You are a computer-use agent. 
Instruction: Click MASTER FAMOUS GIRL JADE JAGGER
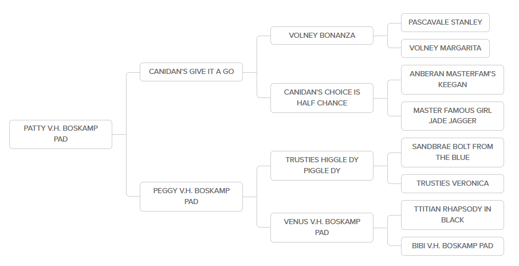pos(452,116)
